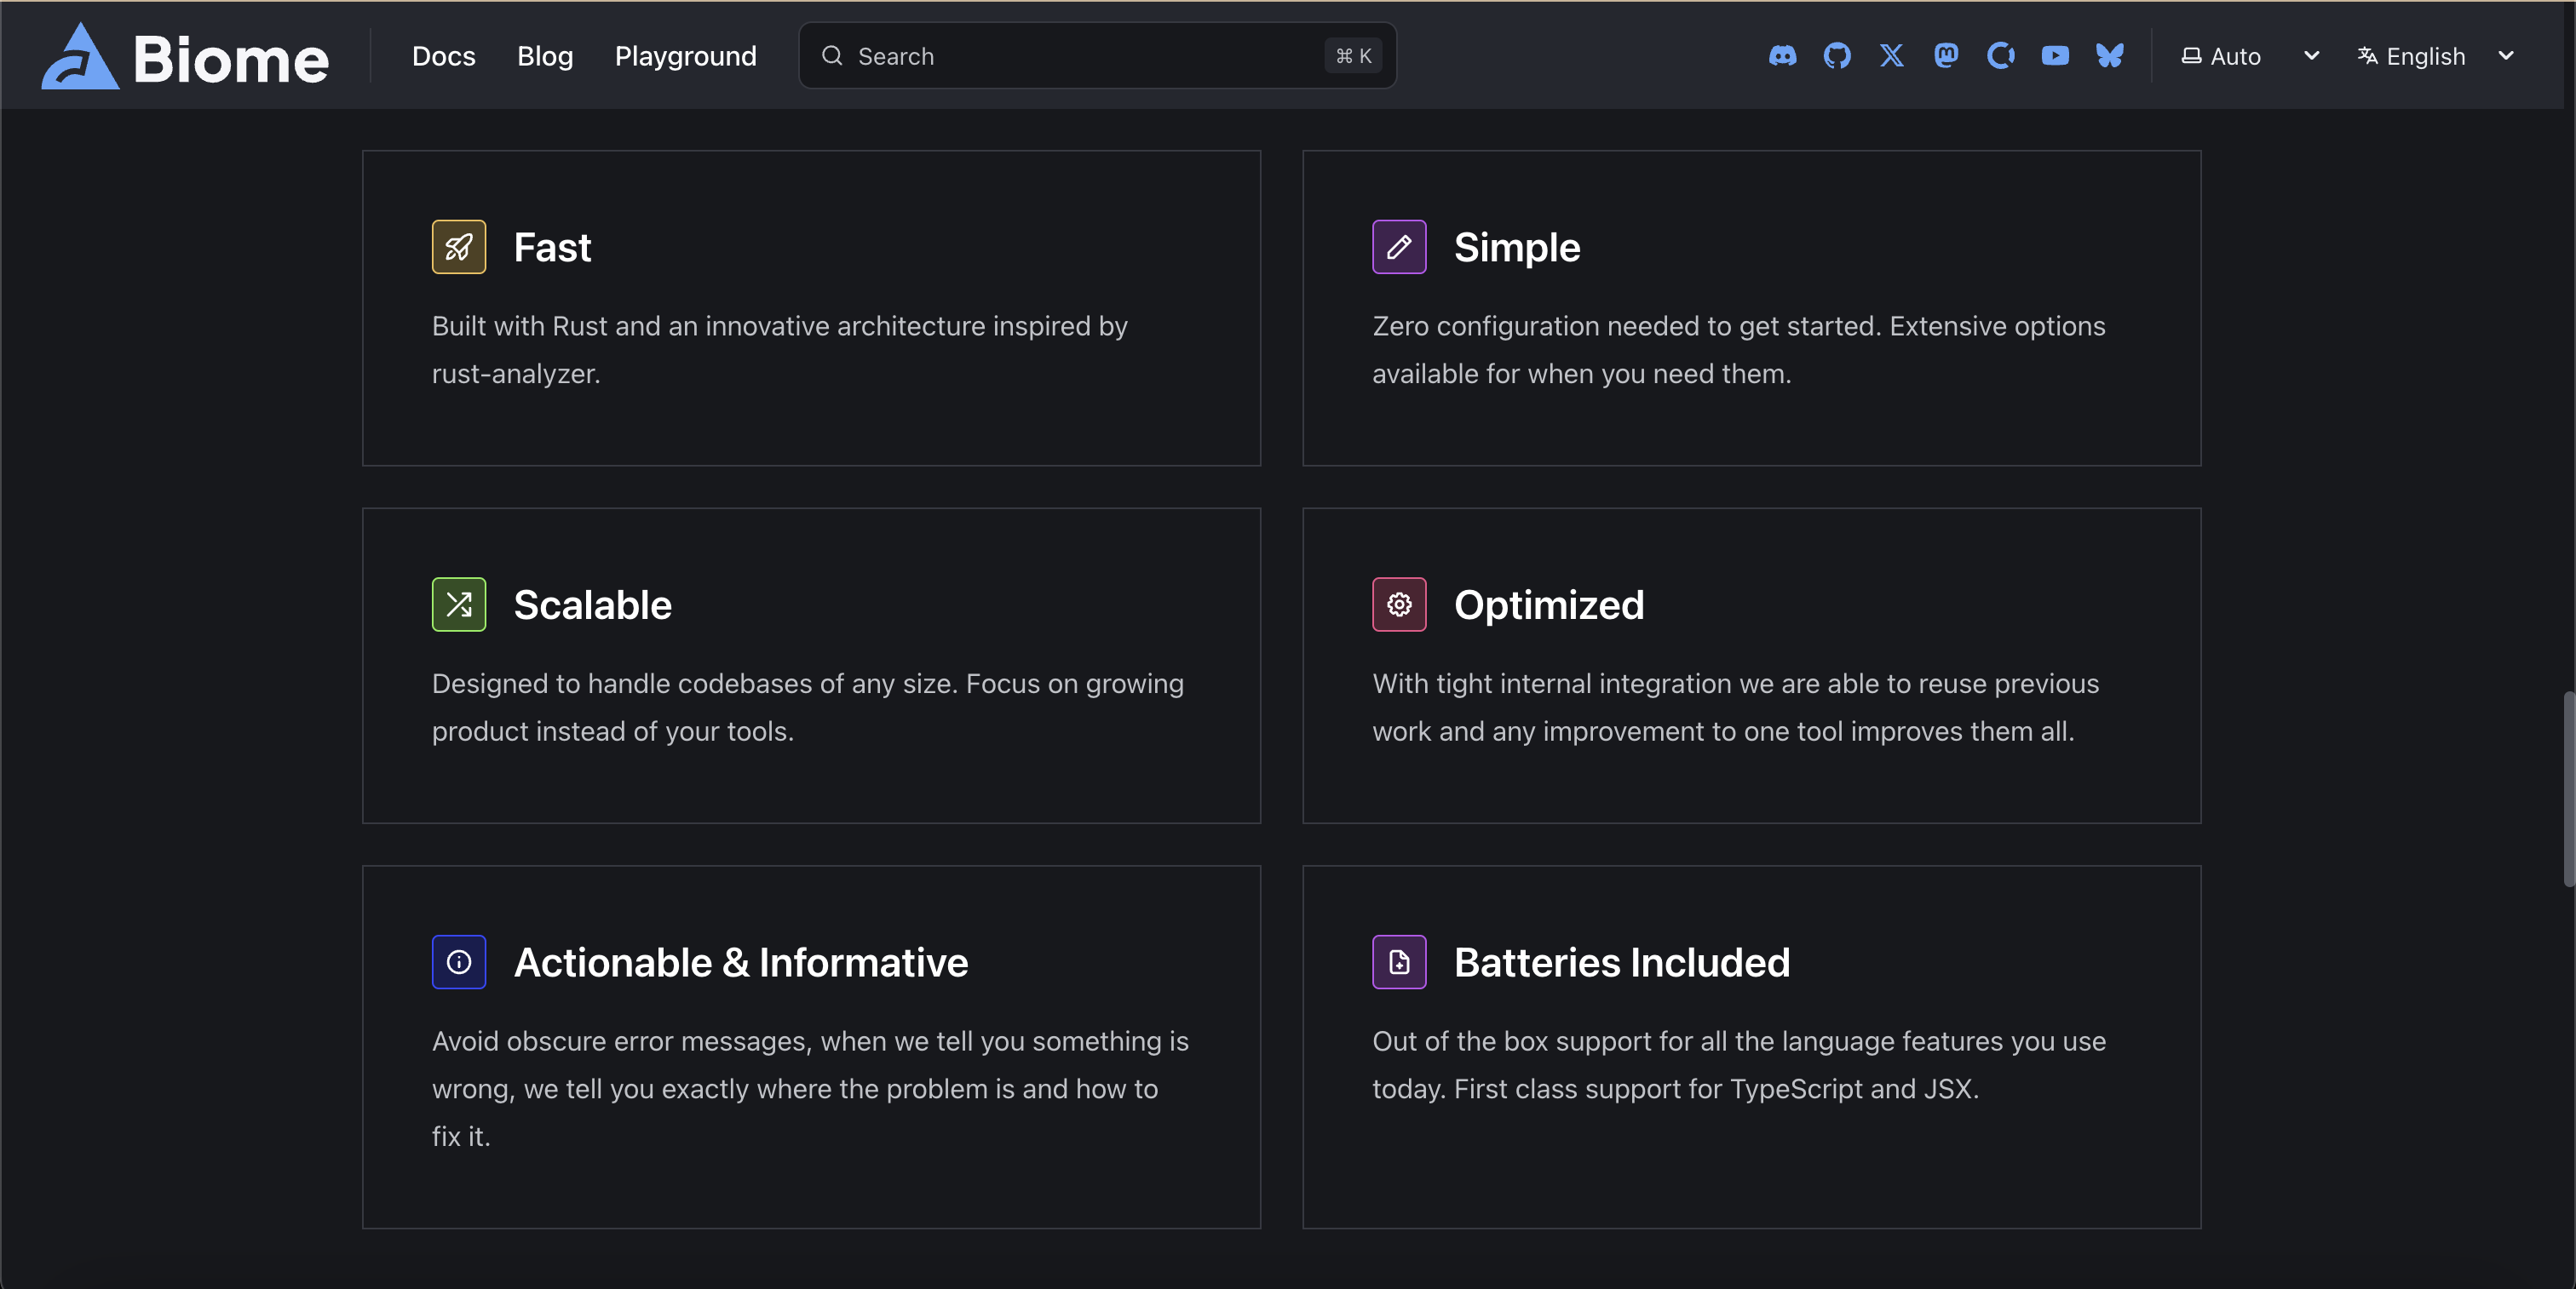This screenshot has height=1289, width=2576.
Task: Open the Mastodon social icon
Action: tap(1946, 56)
